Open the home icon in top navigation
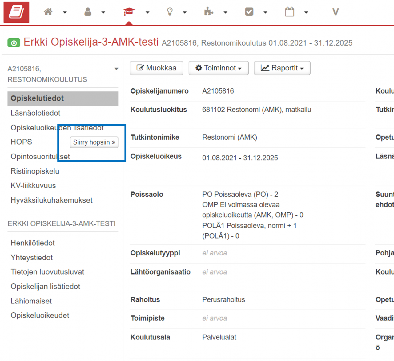The image size is (394, 361). click(x=48, y=12)
